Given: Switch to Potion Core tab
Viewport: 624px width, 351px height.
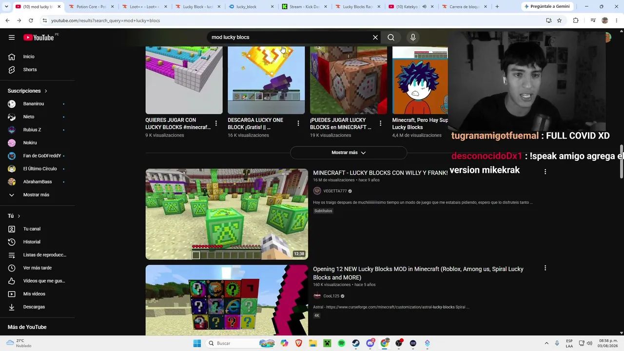Looking at the screenshot, I should [x=91, y=7].
